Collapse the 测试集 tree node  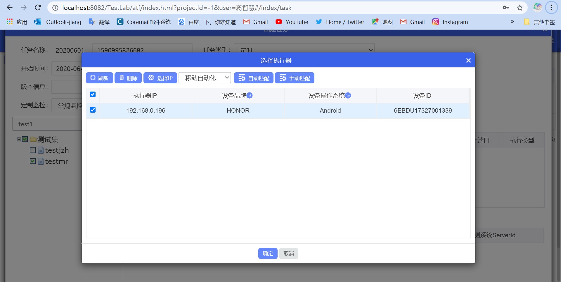[x=18, y=139]
